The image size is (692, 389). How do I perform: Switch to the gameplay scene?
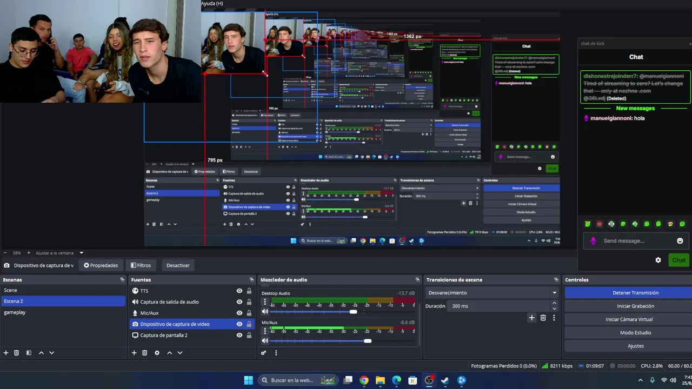[63, 312]
